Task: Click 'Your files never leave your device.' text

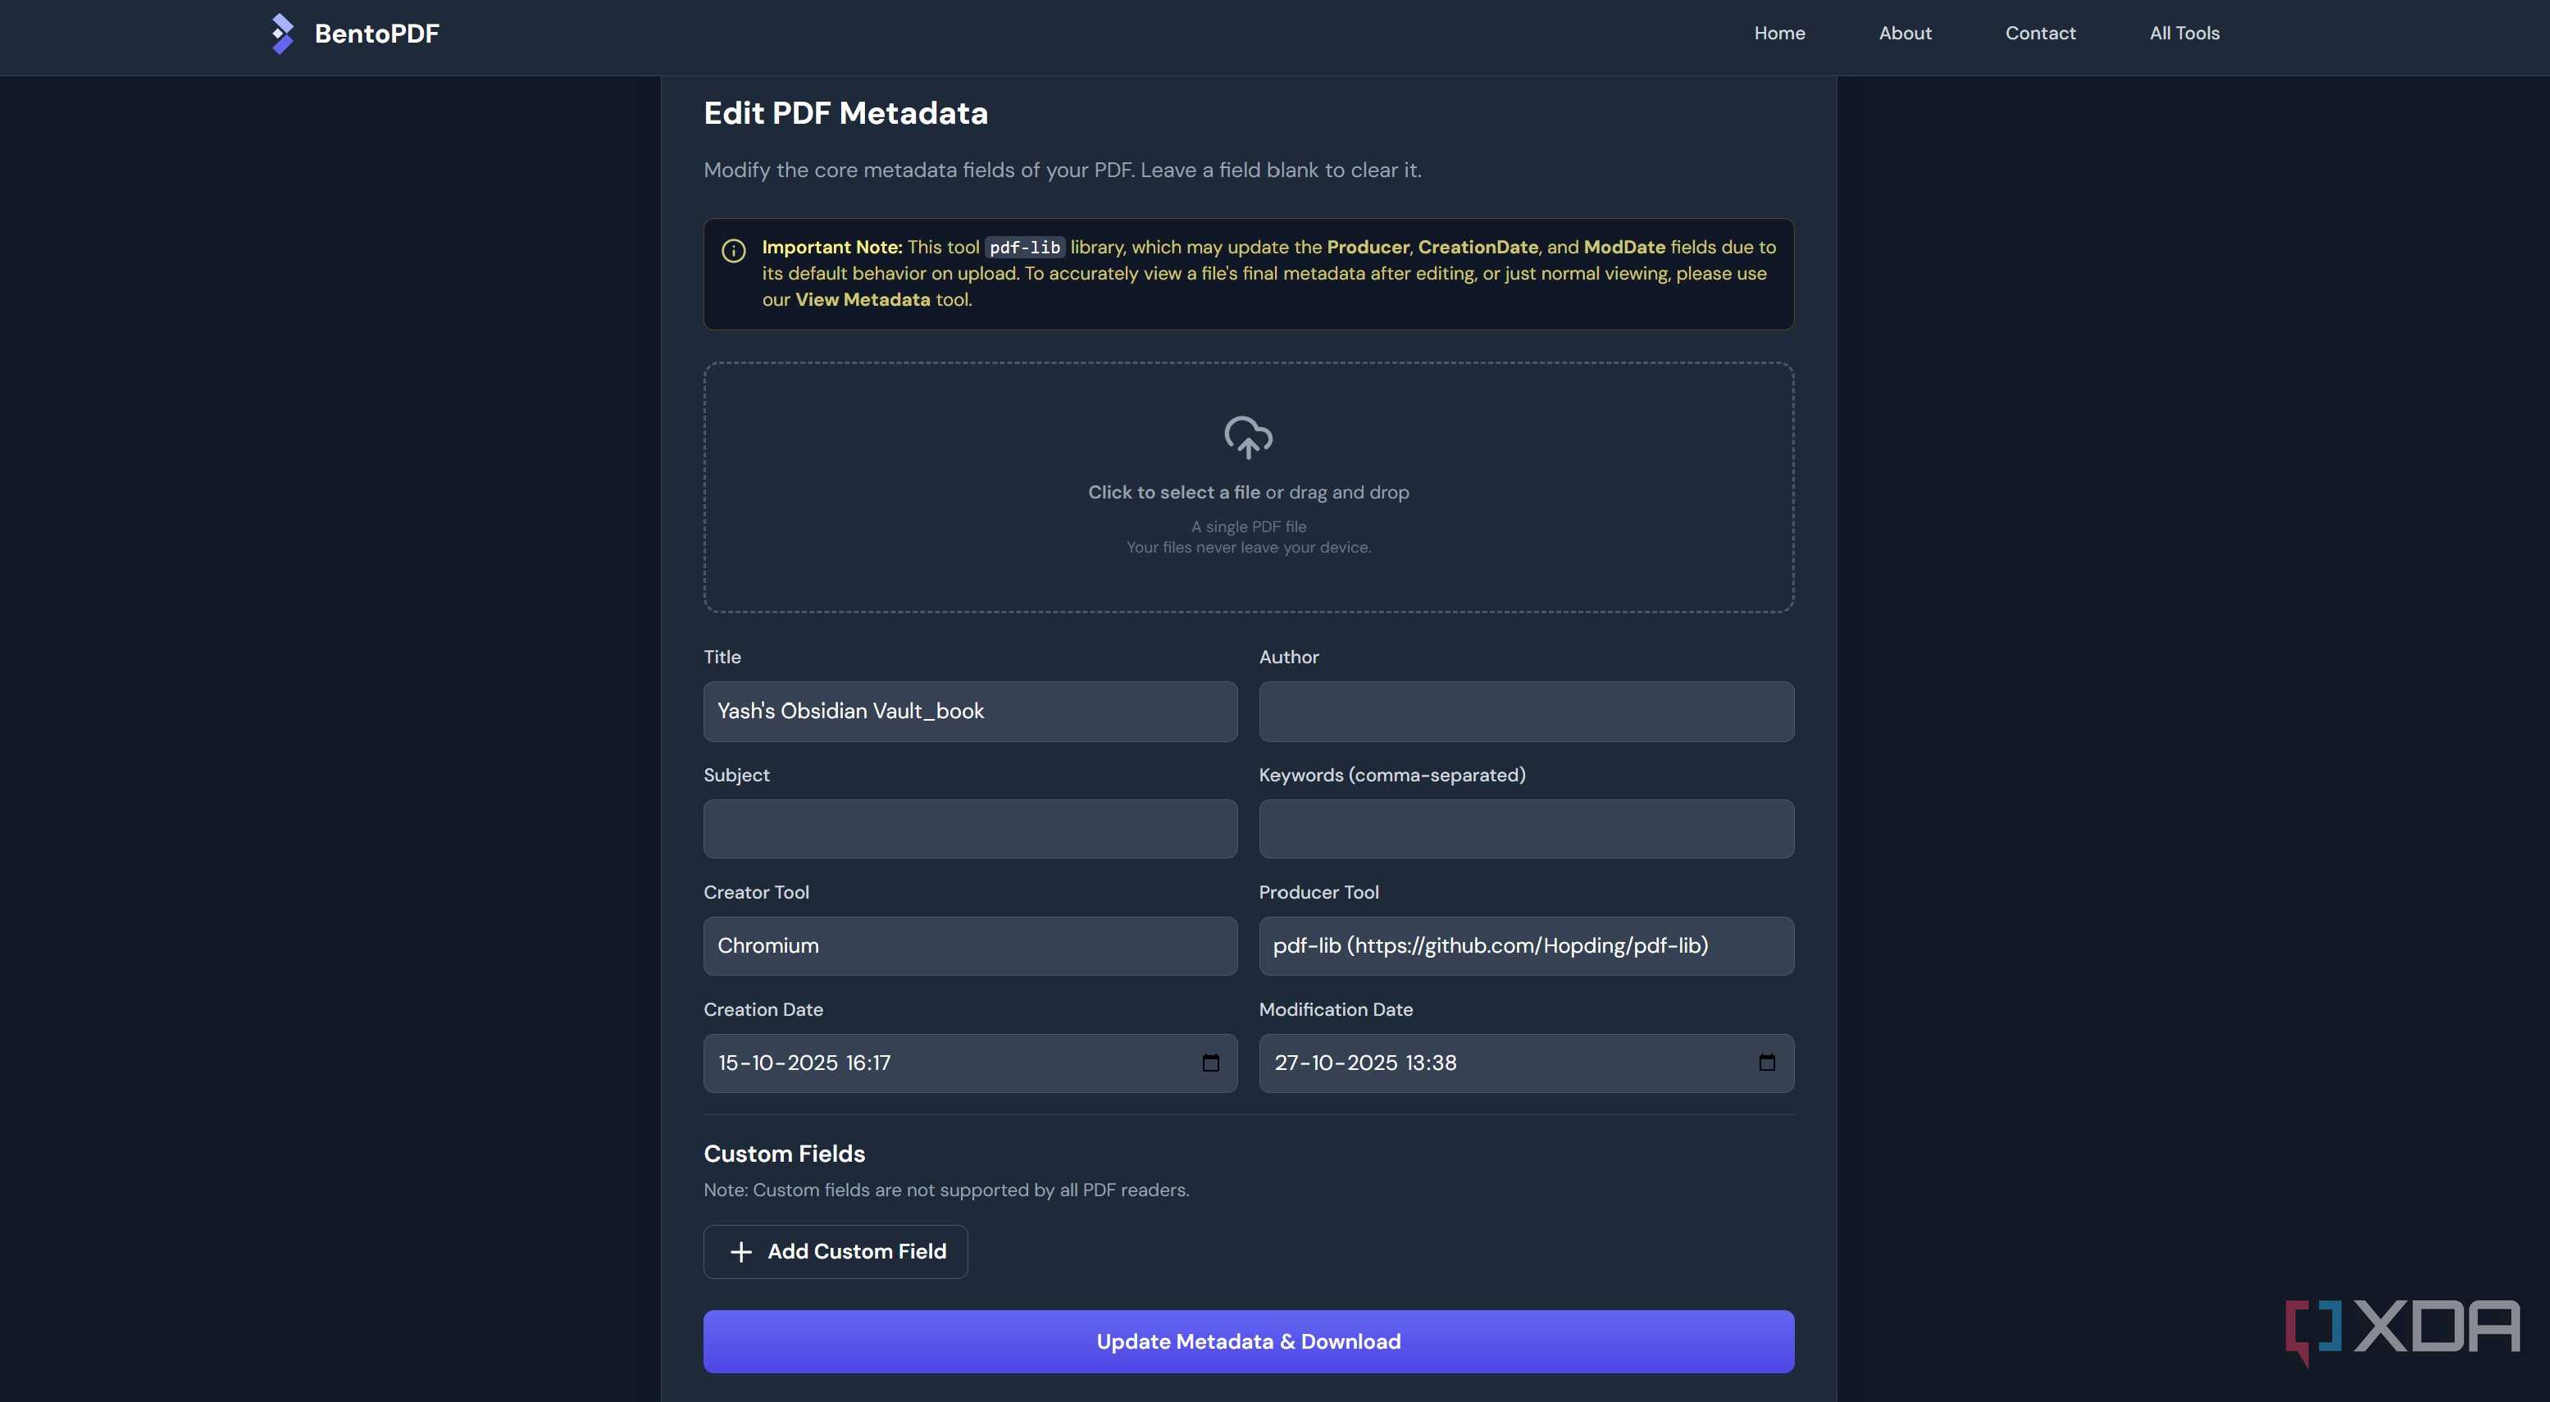Action: pyautogui.click(x=1248, y=548)
